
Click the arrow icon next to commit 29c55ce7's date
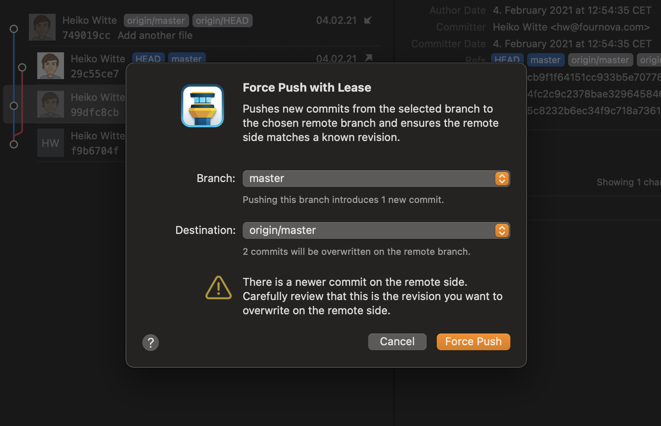coord(368,58)
